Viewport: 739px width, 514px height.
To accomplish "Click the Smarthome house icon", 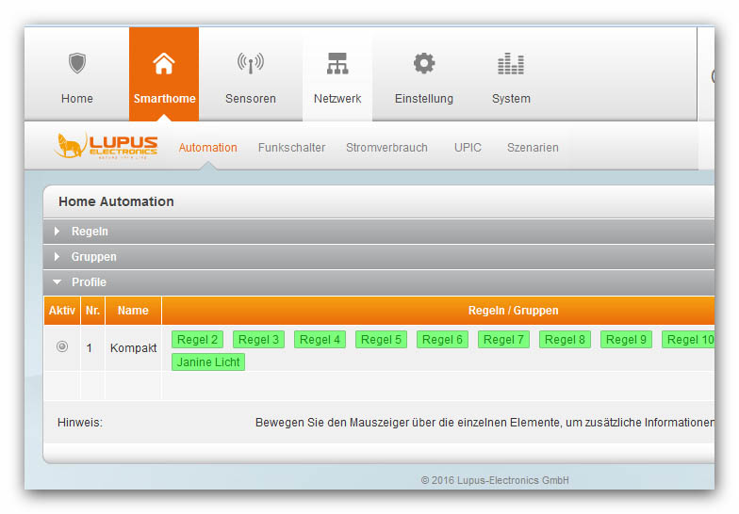I will [x=164, y=64].
